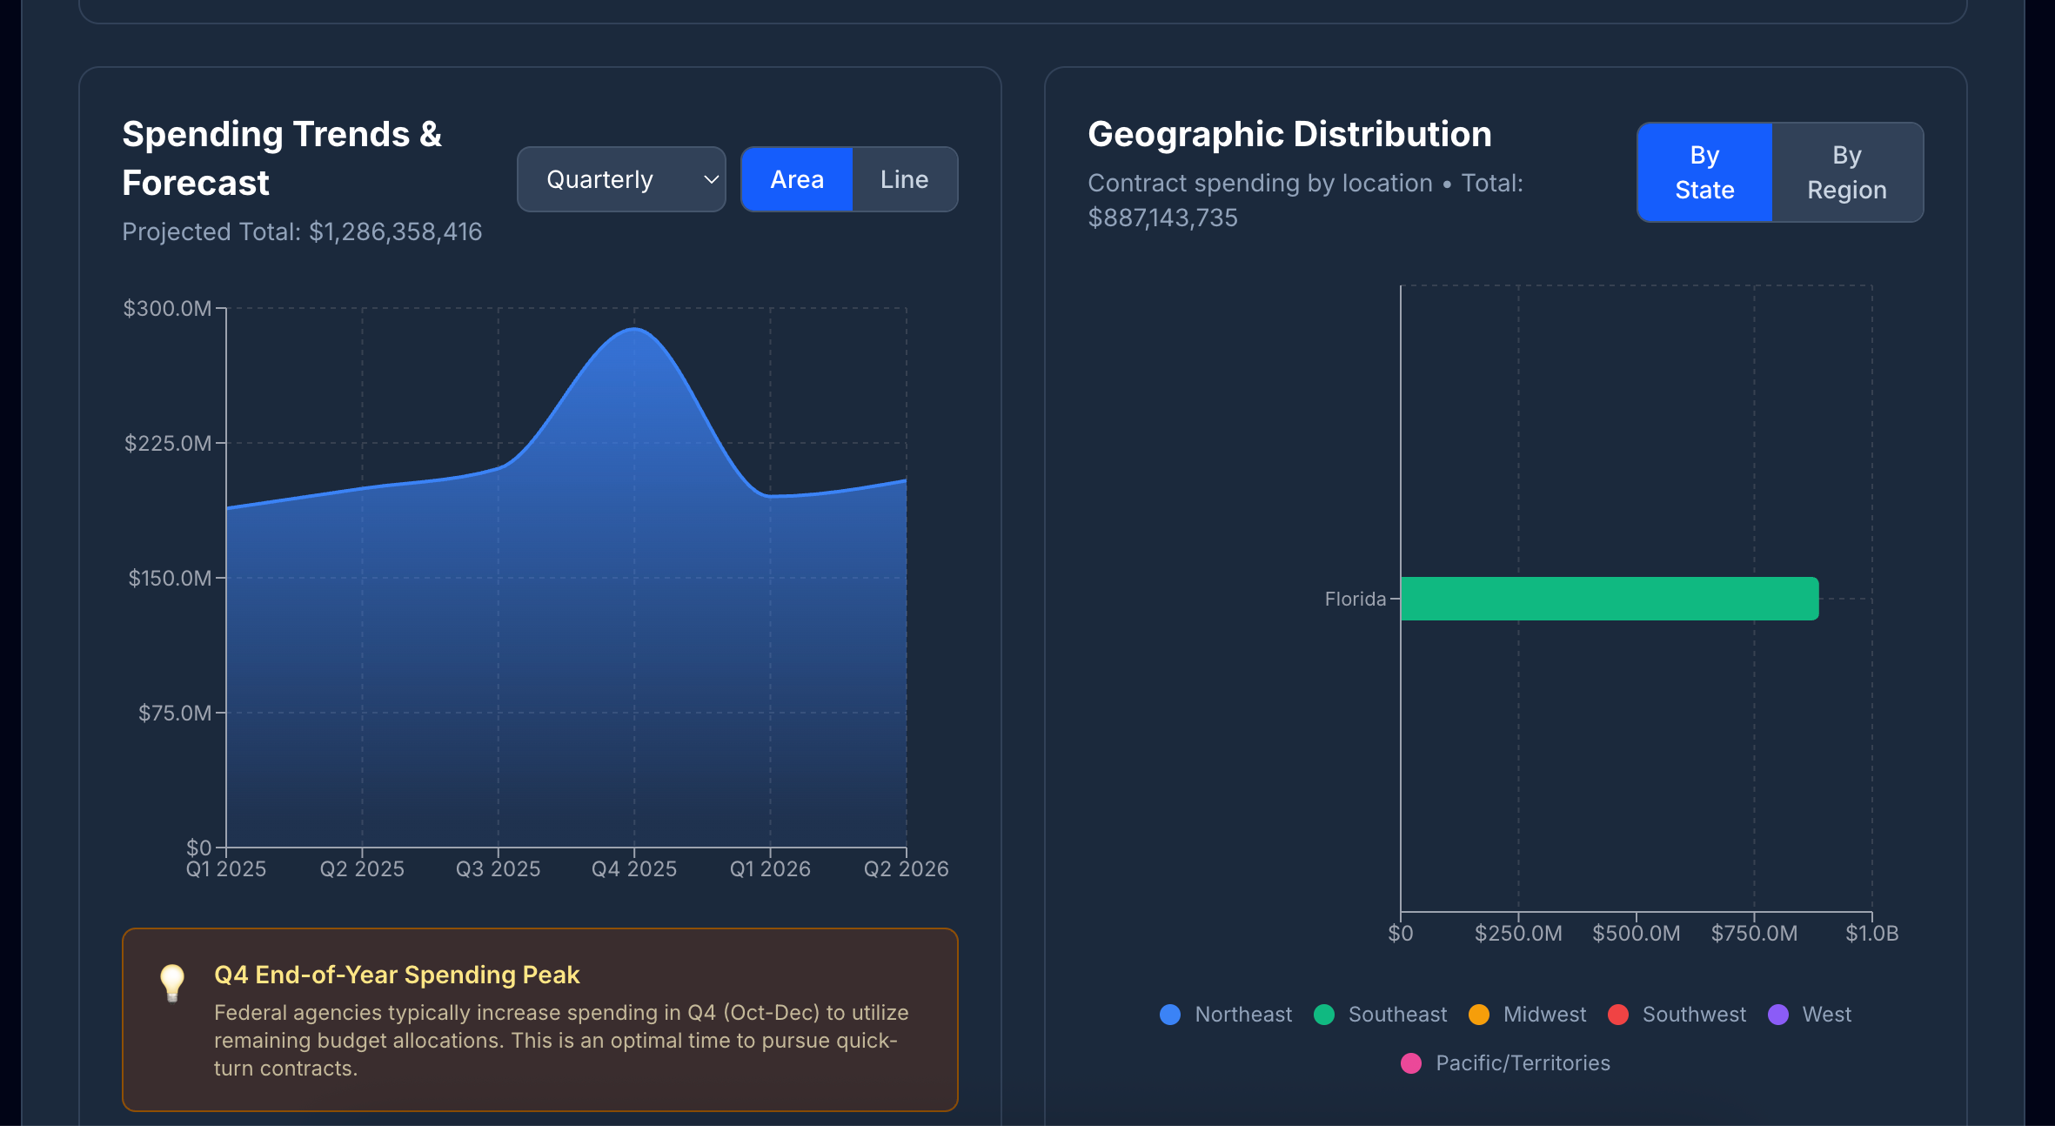2055x1126 pixels.
Task: Click the Northeast blue legend dot
Action: tap(1170, 1015)
